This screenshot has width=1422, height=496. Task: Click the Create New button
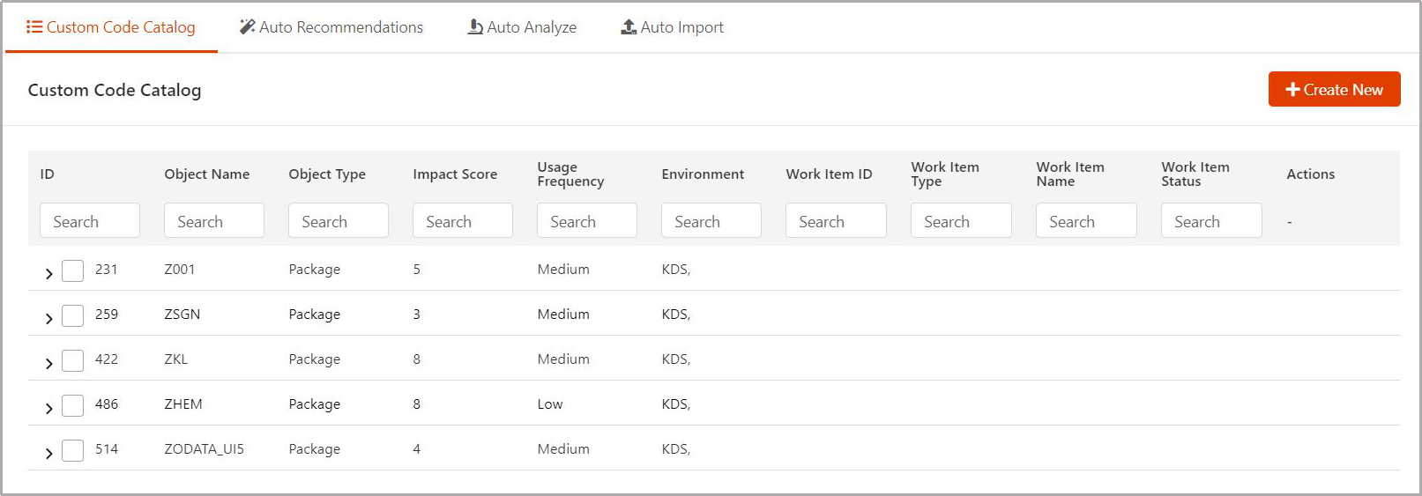(1334, 89)
